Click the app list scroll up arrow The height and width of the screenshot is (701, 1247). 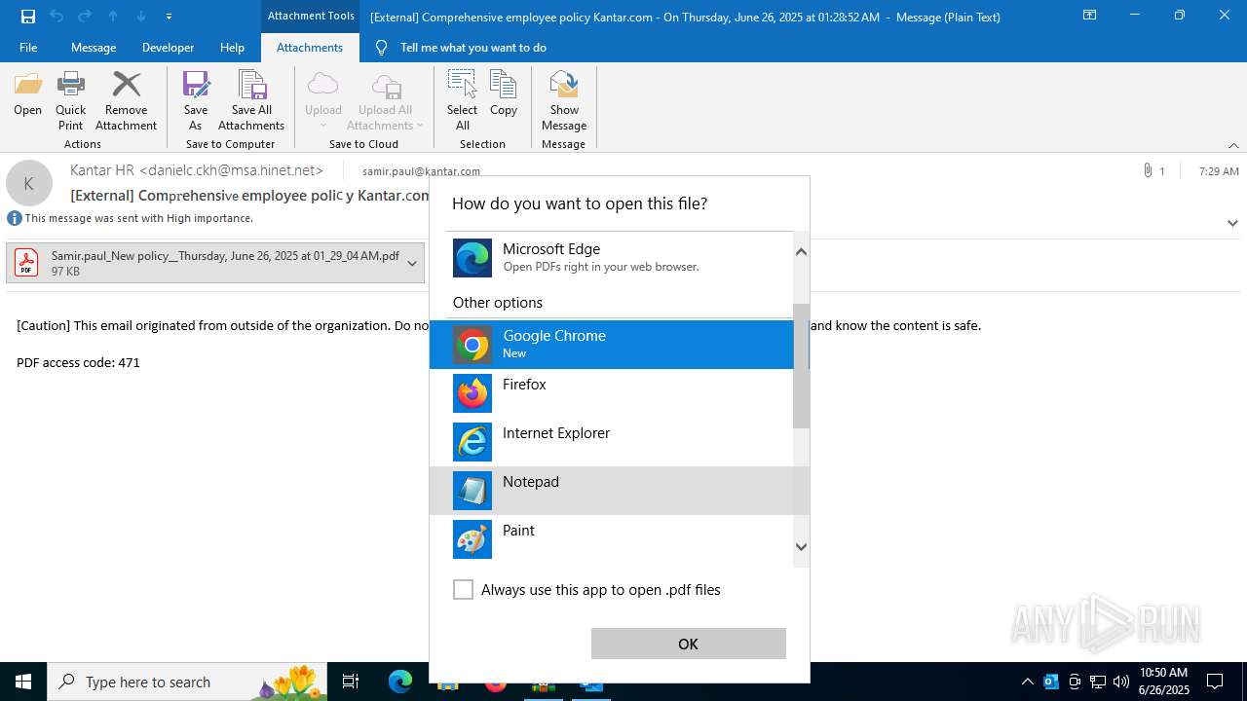[x=801, y=251]
